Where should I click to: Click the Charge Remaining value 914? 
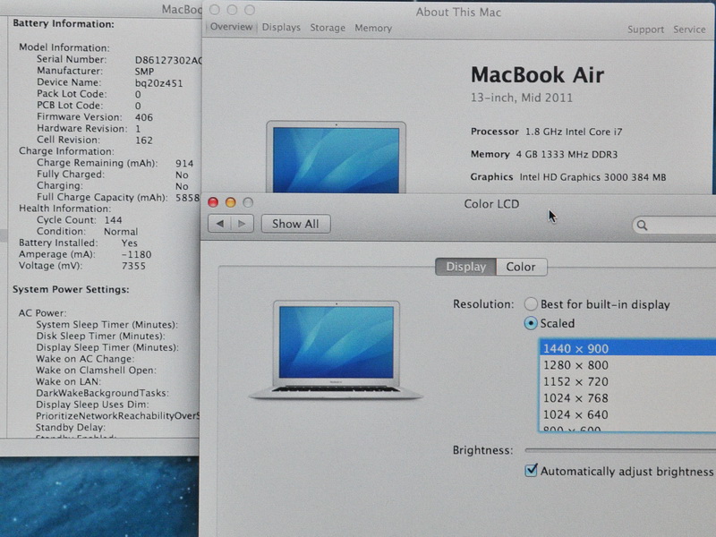[184, 164]
